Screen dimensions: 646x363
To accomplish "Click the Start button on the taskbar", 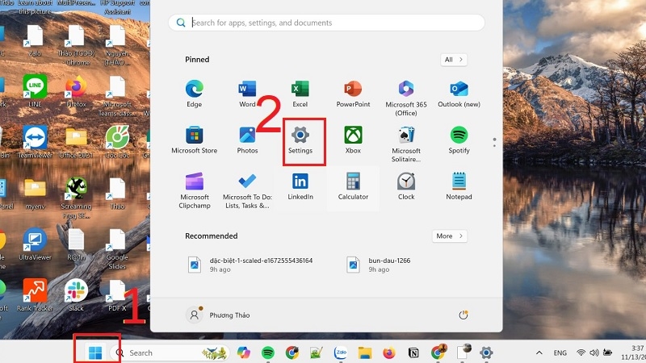I will tap(95, 353).
